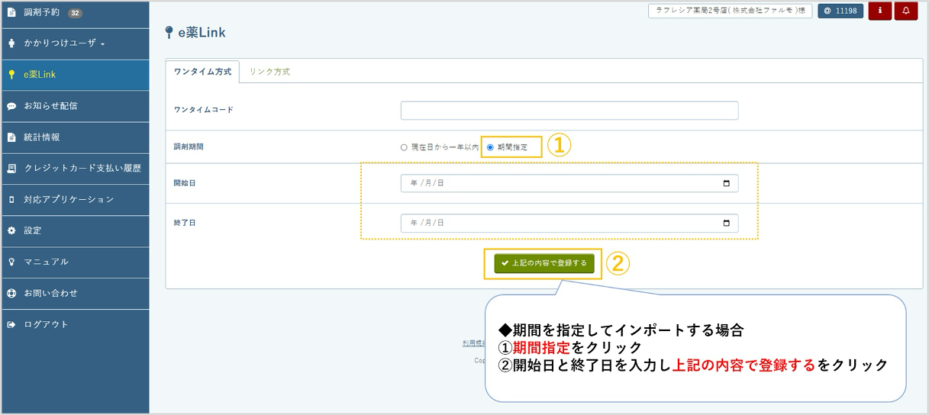Click the e薬Link key icon in sidebar

coord(11,75)
